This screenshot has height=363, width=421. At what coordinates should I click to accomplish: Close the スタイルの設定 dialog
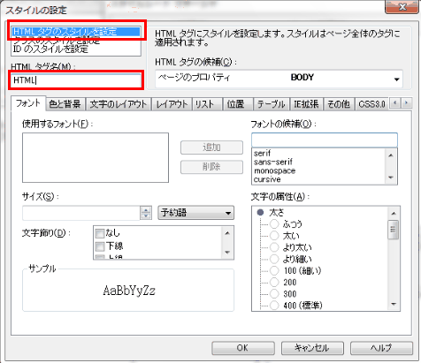pos(402,6)
